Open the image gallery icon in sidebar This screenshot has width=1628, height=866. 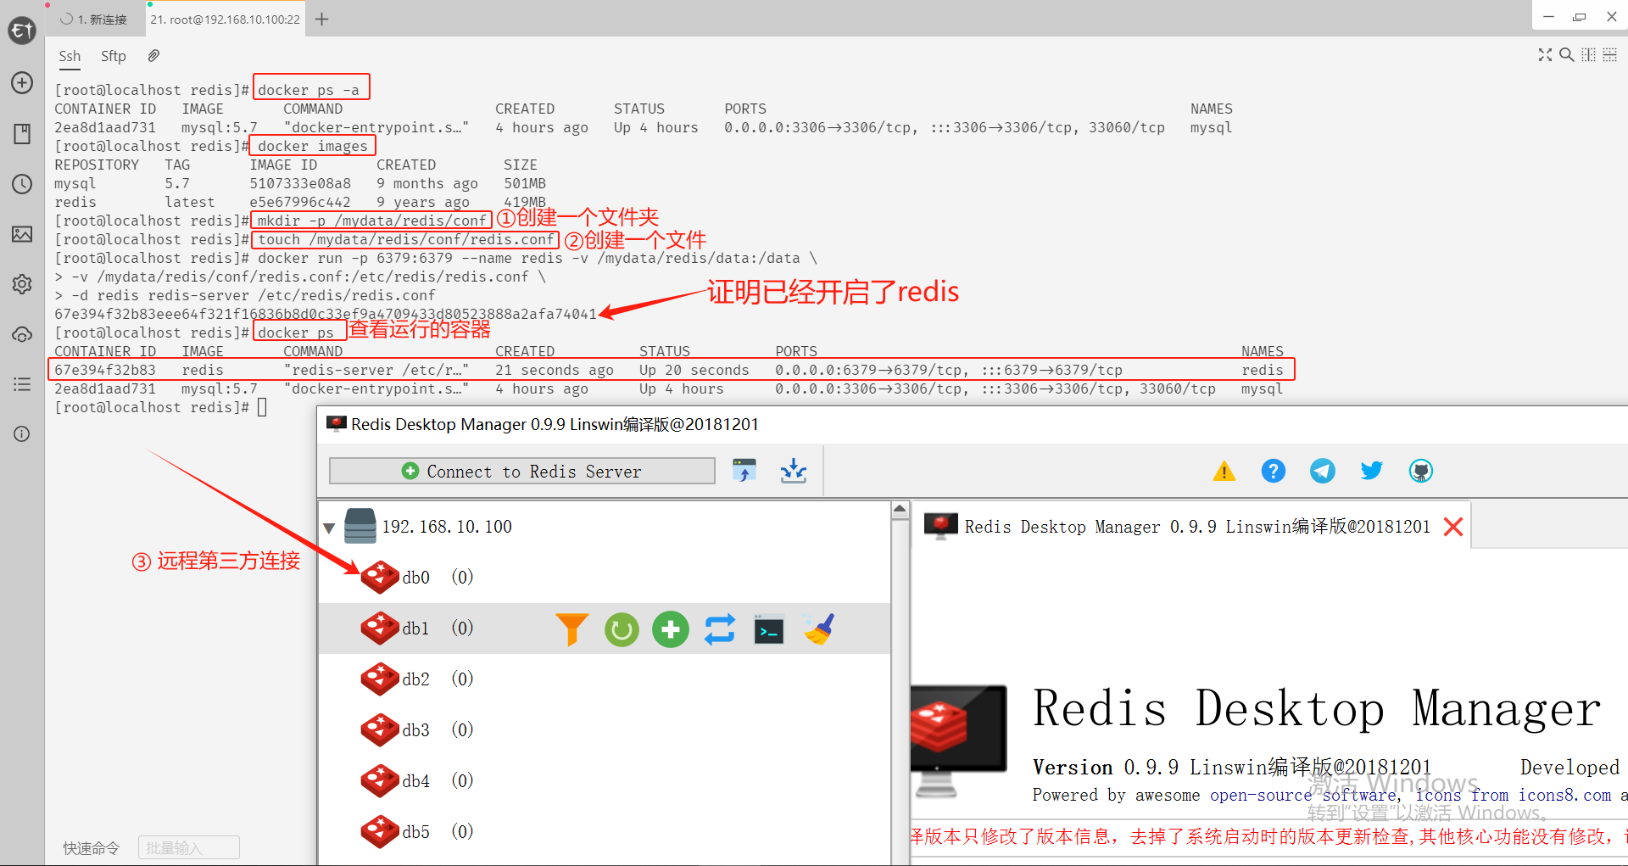(22, 234)
